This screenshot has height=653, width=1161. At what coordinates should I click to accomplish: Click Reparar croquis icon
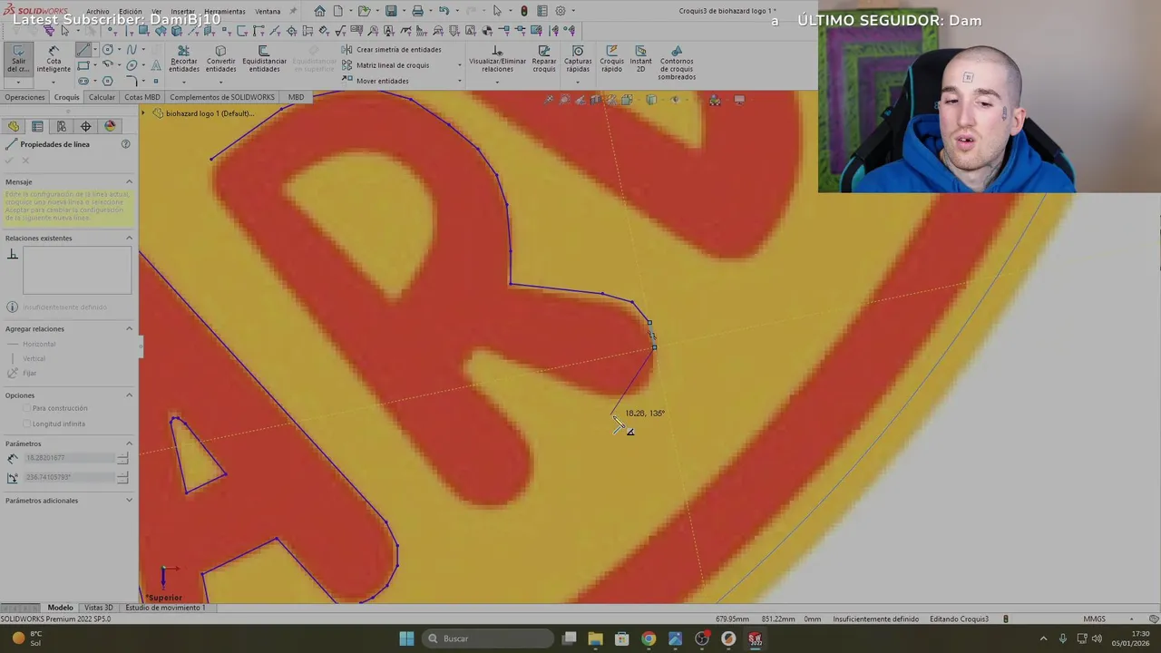coord(544,60)
